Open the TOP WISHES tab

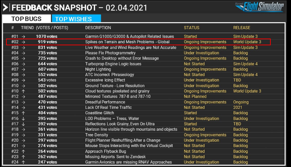coord(76,19)
